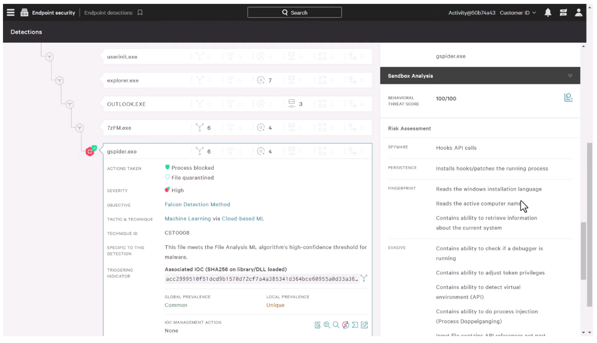Click the process filter icon on userinit.exe
The width and height of the screenshot is (597, 343).
coord(199,56)
